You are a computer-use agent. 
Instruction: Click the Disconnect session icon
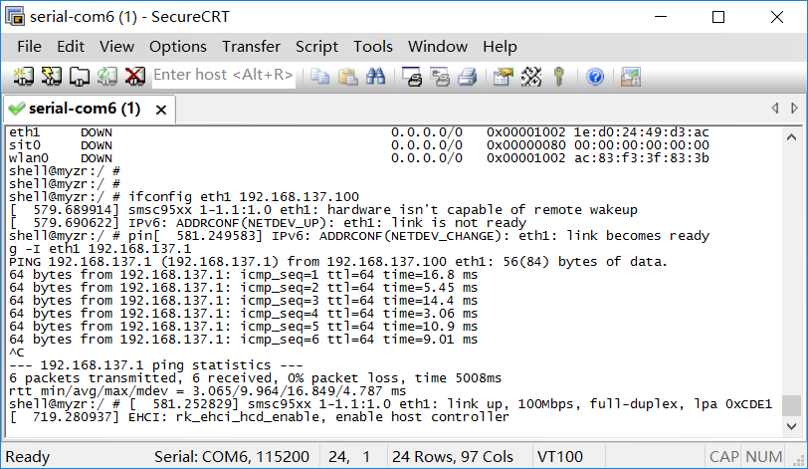tap(135, 77)
